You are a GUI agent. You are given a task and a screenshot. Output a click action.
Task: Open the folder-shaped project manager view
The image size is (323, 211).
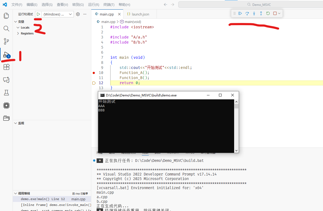[6, 118]
